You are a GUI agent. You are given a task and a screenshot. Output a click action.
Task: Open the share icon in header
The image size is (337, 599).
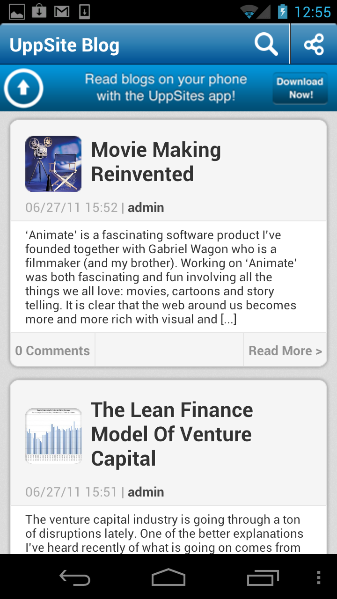point(314,44)
